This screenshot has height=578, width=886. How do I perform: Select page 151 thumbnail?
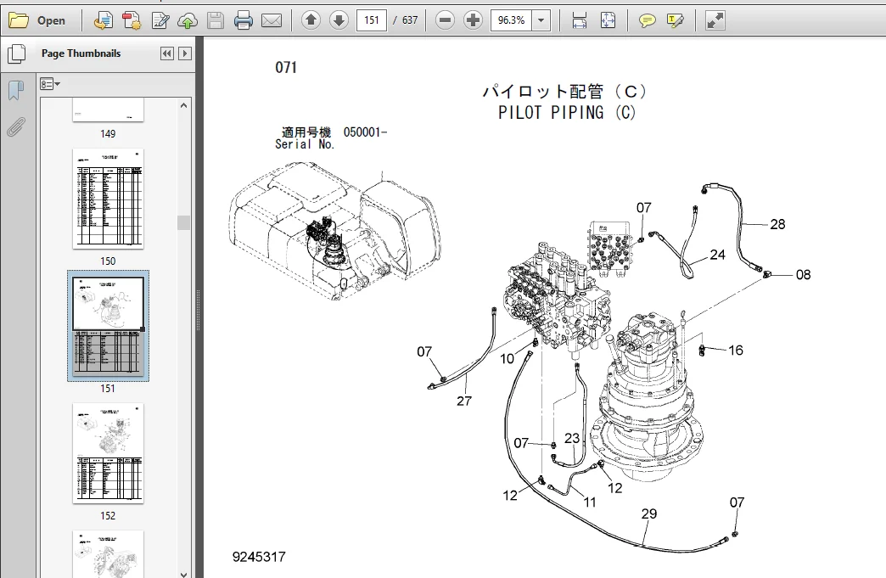pos(108,326)
